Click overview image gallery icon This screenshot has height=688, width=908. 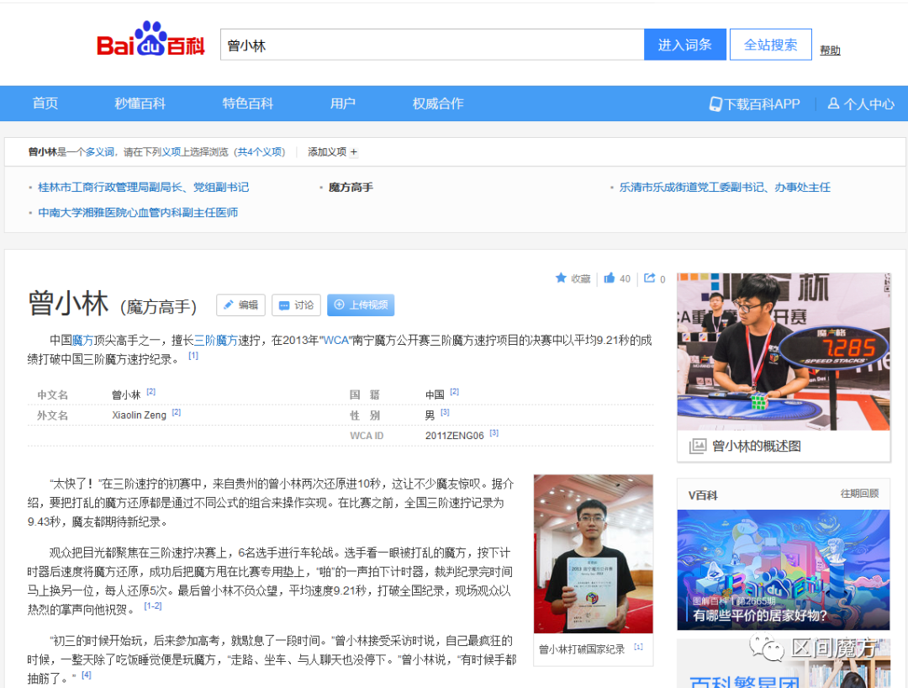697,447
